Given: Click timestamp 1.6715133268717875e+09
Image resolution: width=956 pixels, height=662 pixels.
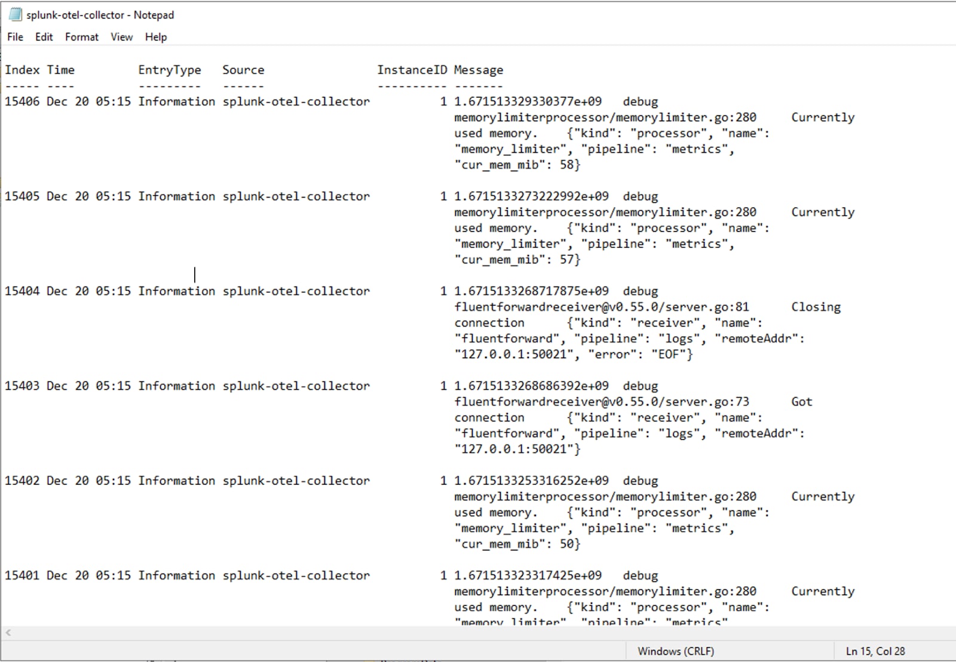Looking at the screenshot, I should tap(532, 291).
